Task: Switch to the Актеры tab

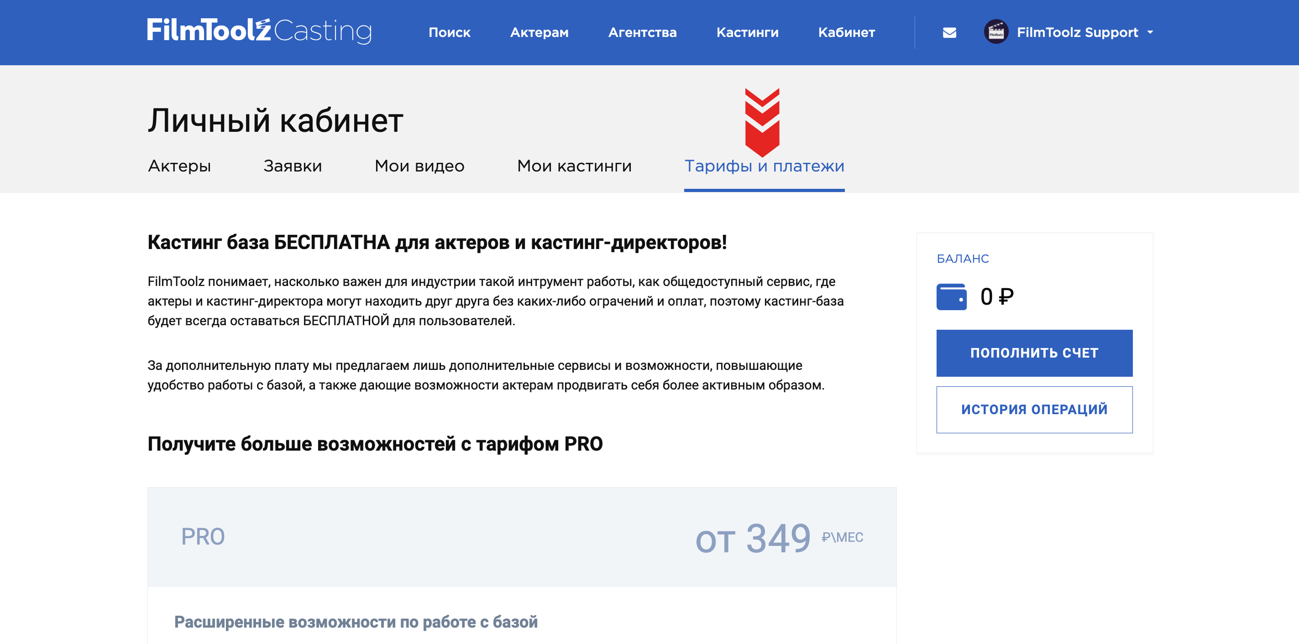Action: (x=179, y=166)
